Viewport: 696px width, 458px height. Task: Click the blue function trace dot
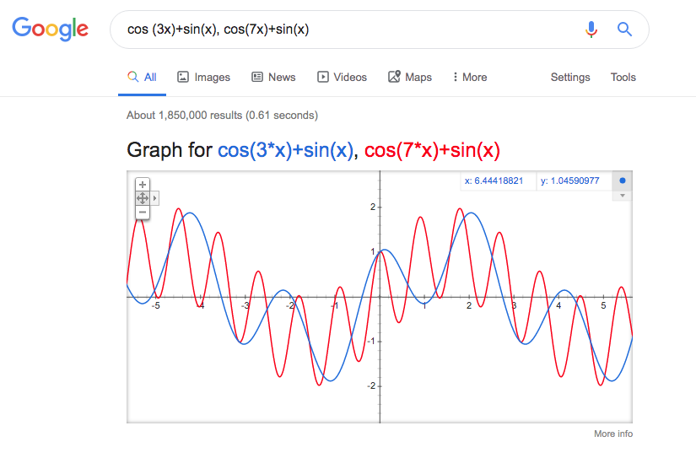623,181
